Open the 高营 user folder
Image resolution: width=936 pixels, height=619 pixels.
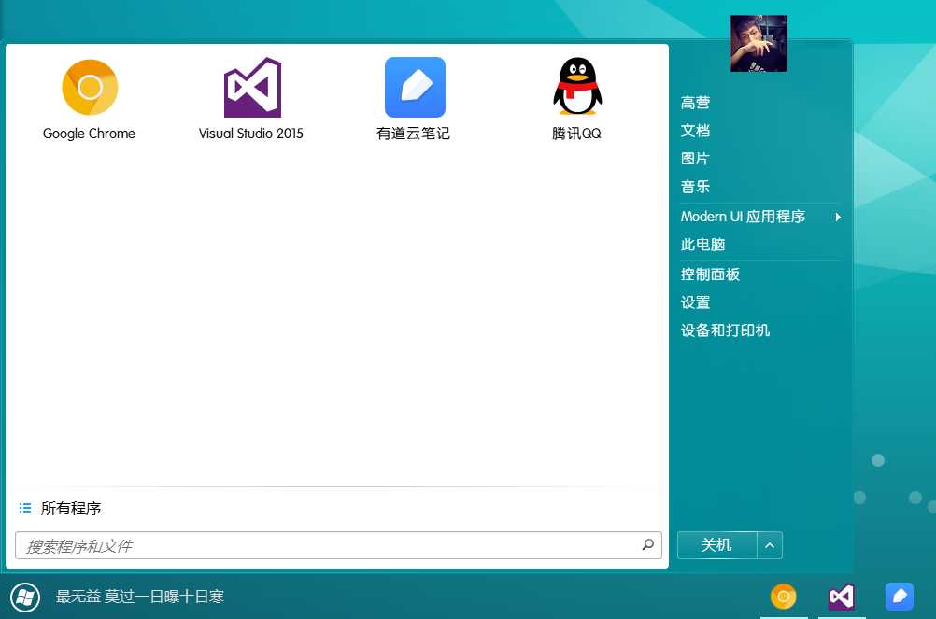click(695, 103)
